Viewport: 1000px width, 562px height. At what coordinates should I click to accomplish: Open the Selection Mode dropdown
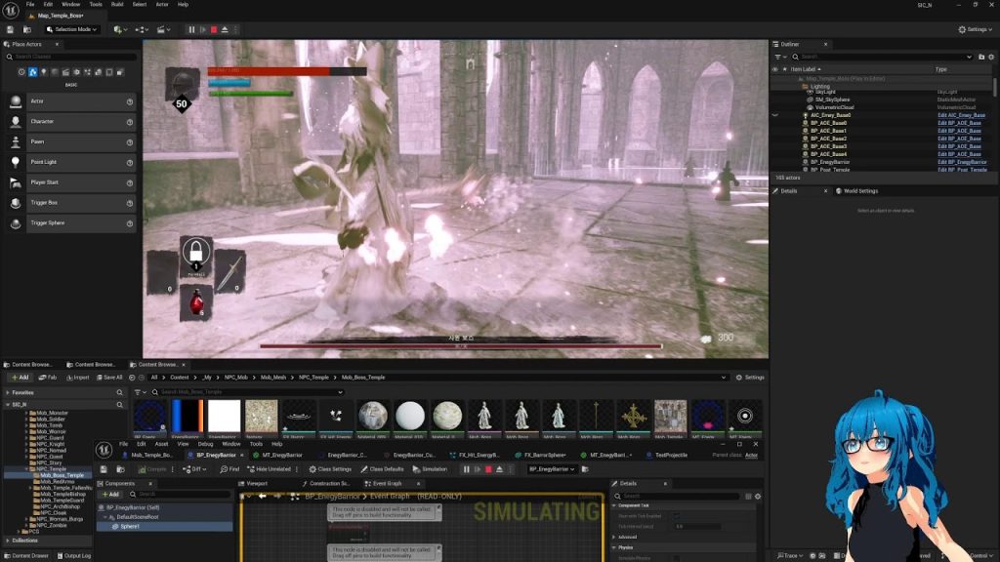click(73, 29)
